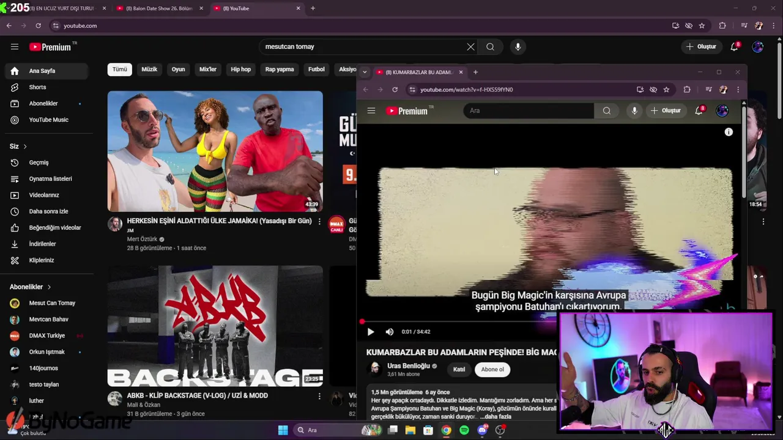The height and width of the screenshot is (440, 783).
Task: Open Spotify from the taskbar
Action: click(464, 430)
